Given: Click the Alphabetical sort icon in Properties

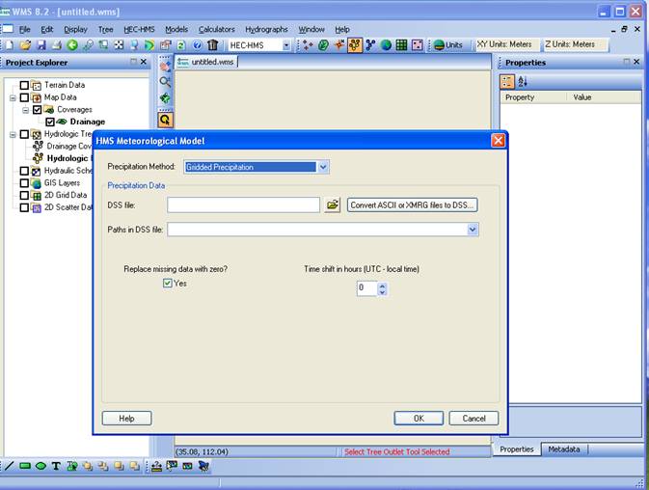Looking at the screenshot, I should (523, 82).
